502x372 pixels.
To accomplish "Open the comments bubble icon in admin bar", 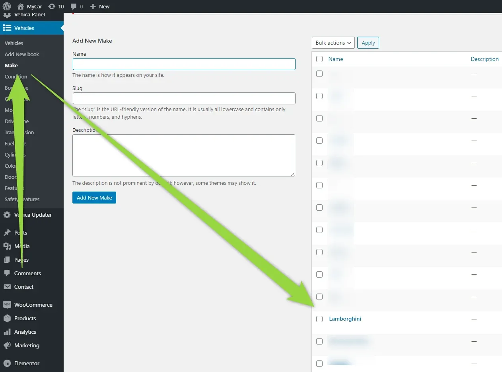I will 74,7.
